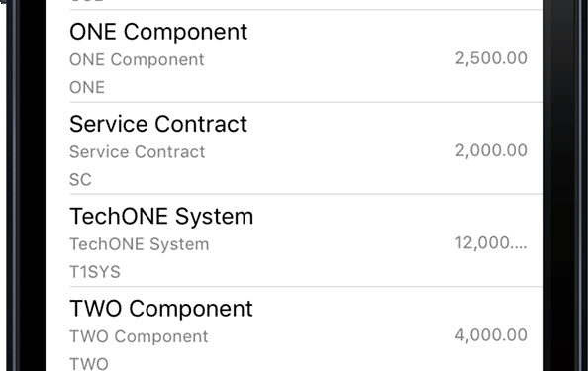
Task: Open the Service Contract list item title
Action: click(158, 124)
